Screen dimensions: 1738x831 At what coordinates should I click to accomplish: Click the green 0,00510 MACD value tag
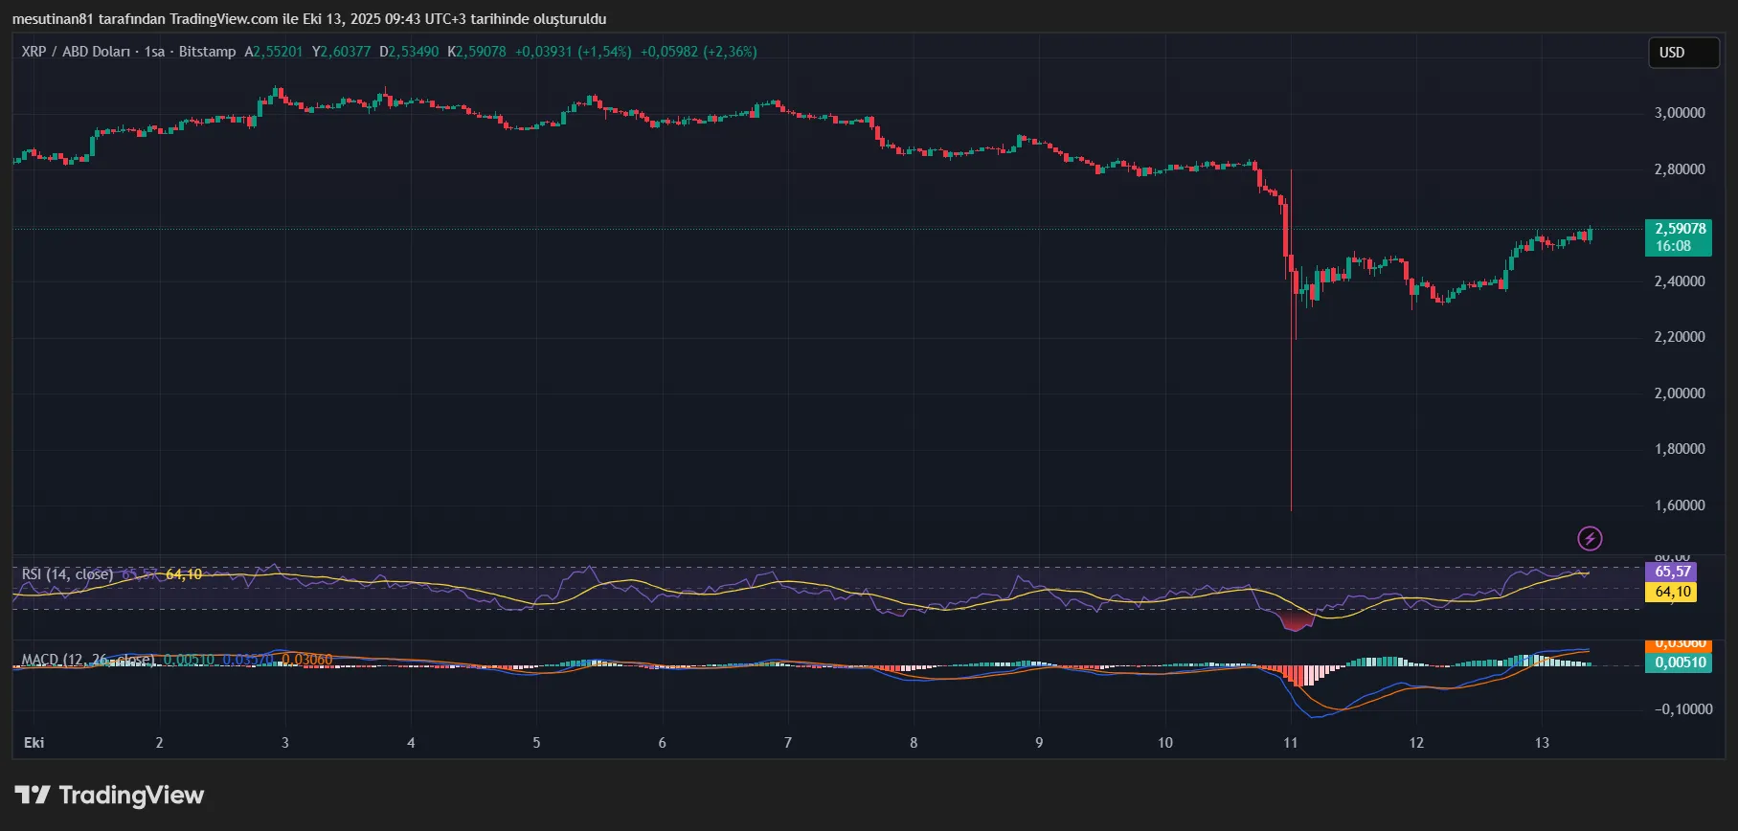click(1680, 663)
